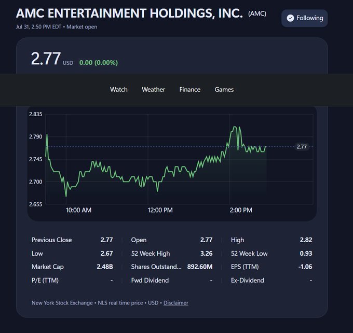The image size is (353, 333).
Task: Click the 2.835 y-axis label
Action: point(36,114)
